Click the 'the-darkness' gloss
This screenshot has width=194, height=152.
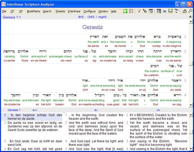[x=12, y=100]
